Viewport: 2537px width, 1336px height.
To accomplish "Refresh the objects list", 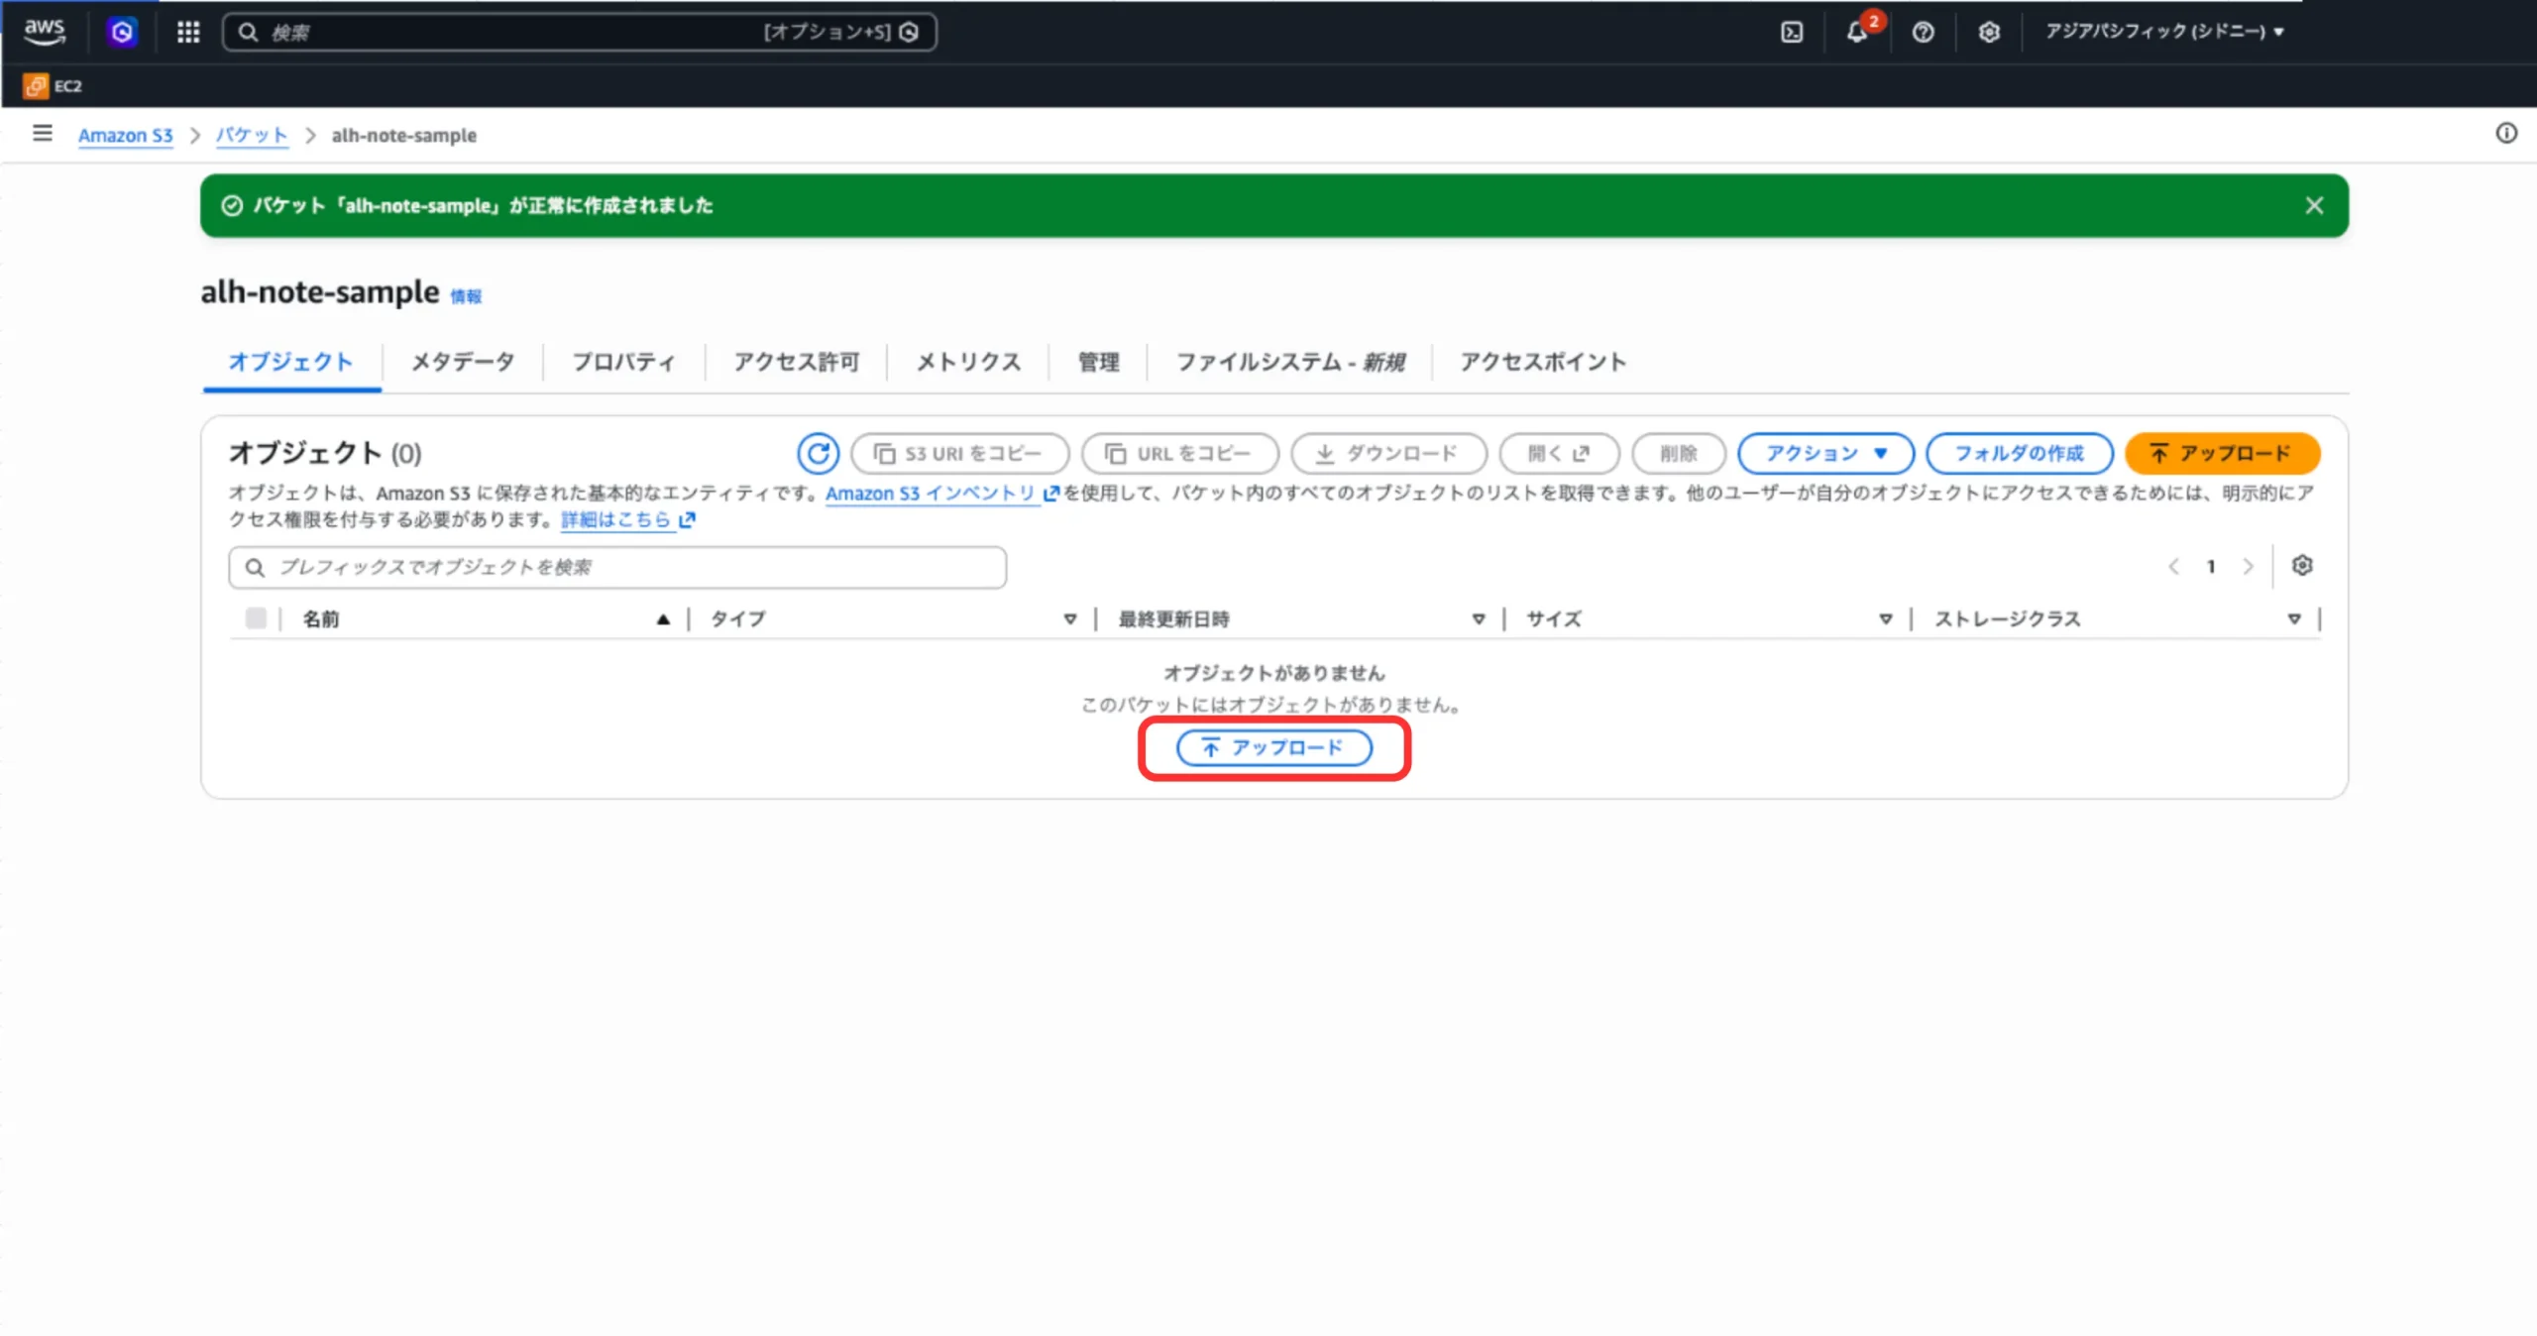I will (819, 453).
